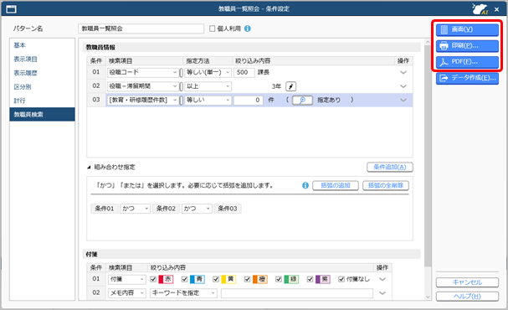Image resolution: width=508 pixels, height=310 pixels.
Task: Open the キーワードを指定 dropdown
Action: pos(183,292)
